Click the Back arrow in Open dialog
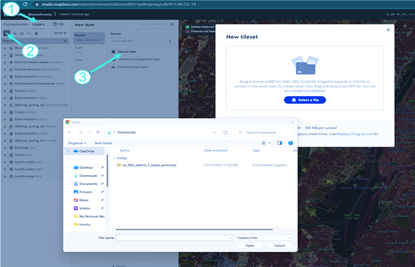 tap(69, 132)
